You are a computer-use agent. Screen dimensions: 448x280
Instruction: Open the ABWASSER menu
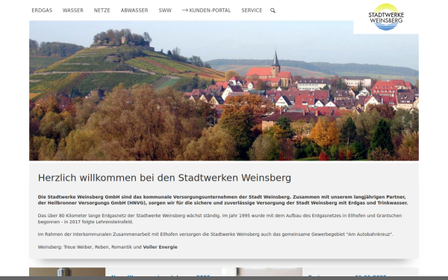(x=134, y=10)
